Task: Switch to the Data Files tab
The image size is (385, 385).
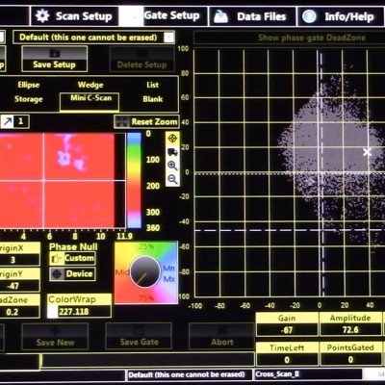Action: (252, 16)
